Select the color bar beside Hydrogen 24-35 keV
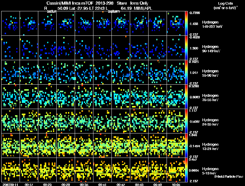 point(186,121)
